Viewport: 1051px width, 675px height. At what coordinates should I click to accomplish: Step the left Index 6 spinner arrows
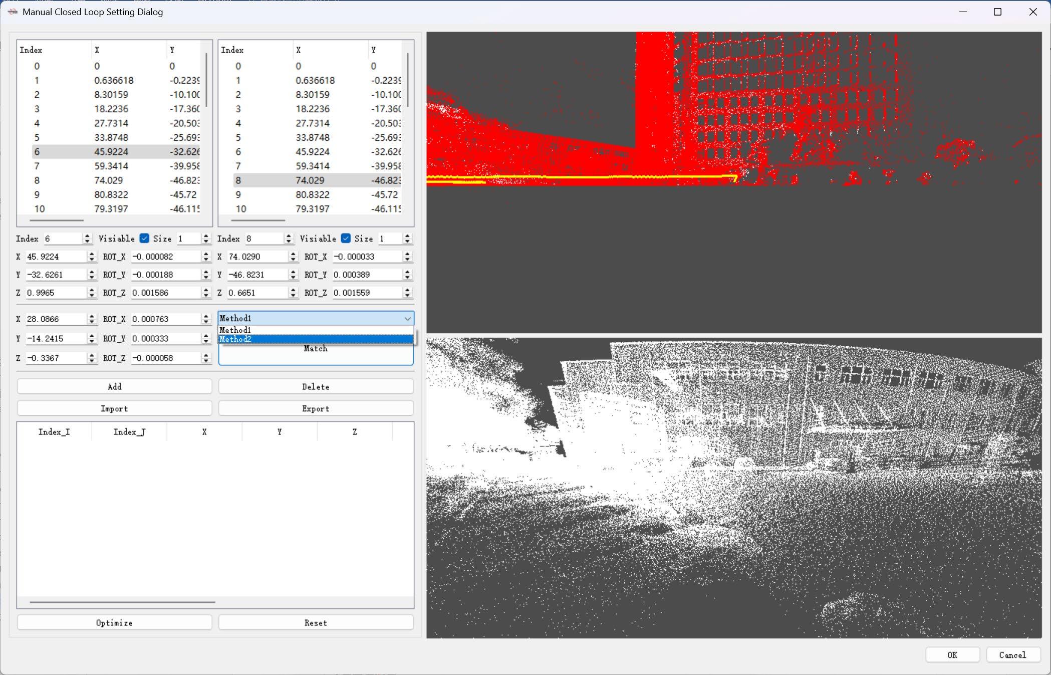coord(87,239)
